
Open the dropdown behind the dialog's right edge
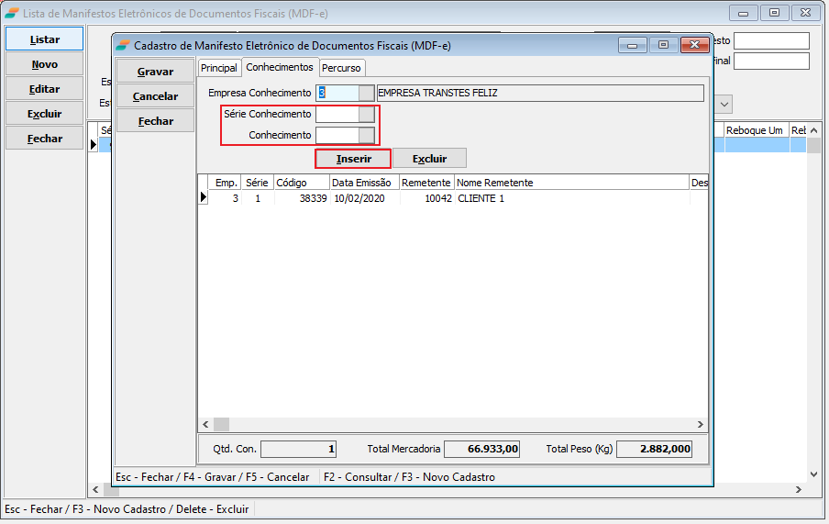click(x=723, y=105)
